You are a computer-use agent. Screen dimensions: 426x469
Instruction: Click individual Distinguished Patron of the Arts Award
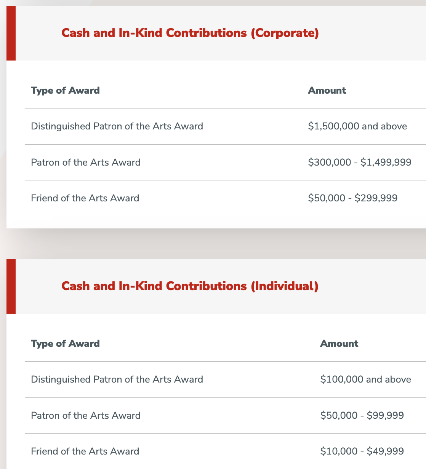[117, 380]
